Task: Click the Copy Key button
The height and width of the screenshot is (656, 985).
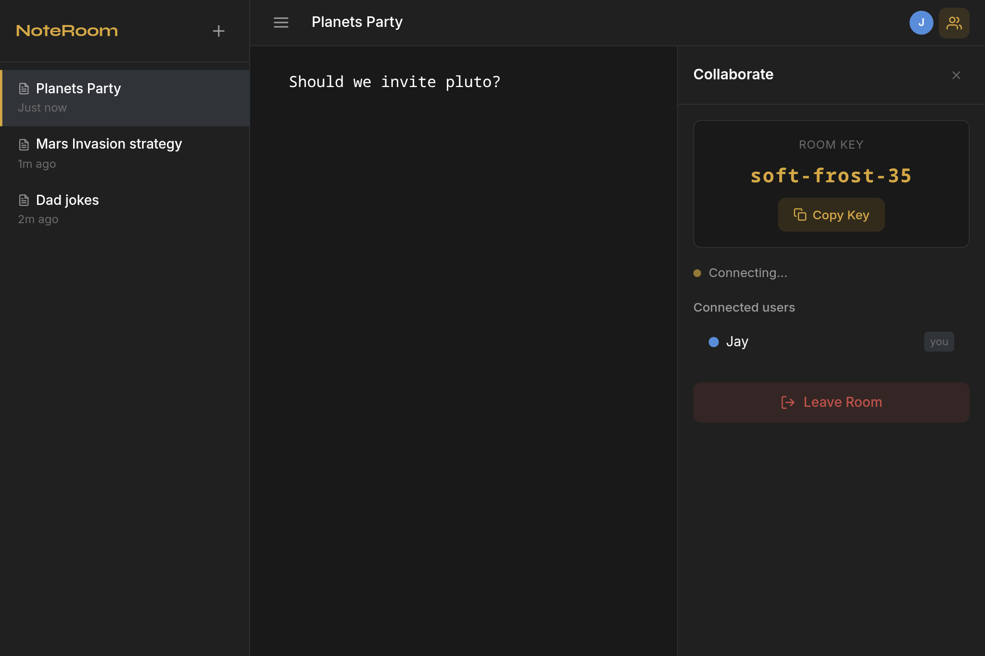Action: tap(831, 215)
